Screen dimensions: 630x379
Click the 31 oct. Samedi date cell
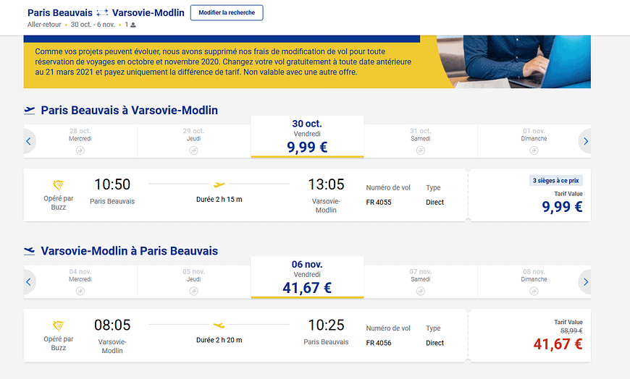coord(421,141)
